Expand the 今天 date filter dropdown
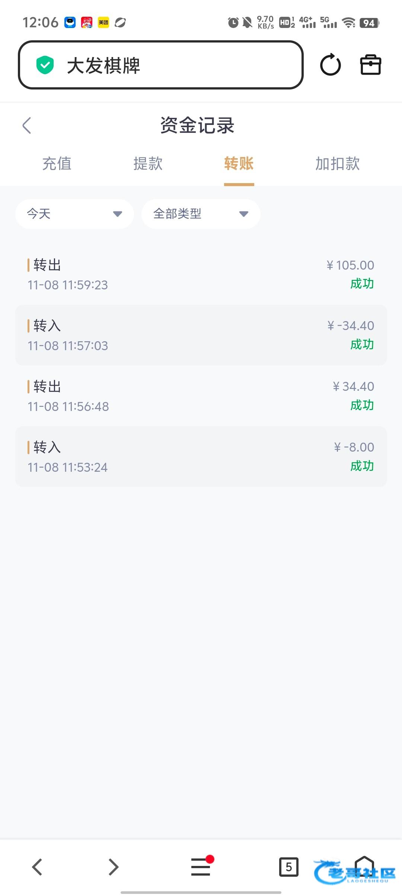 point(74,214)
